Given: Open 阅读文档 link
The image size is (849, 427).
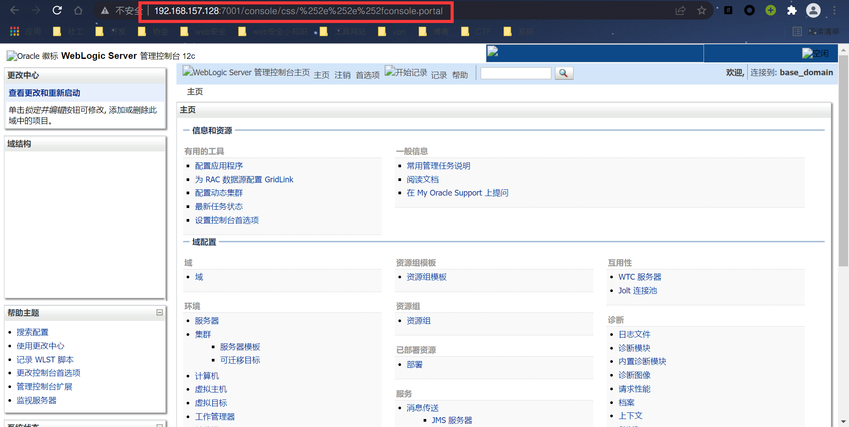Looking at the screenshot, I should click(422, 180).
